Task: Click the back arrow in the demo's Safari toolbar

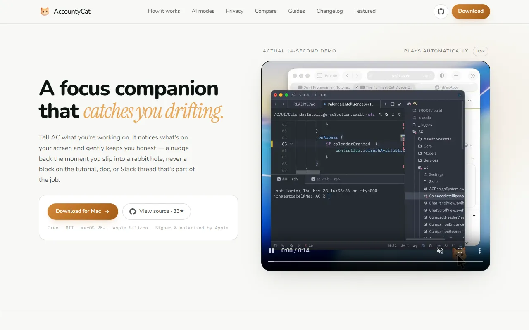Action: [x=347, y=76]
